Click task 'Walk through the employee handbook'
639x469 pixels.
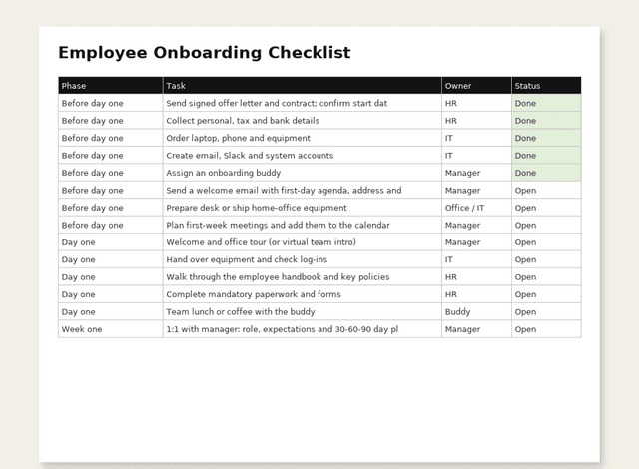(x=302, y=277)
